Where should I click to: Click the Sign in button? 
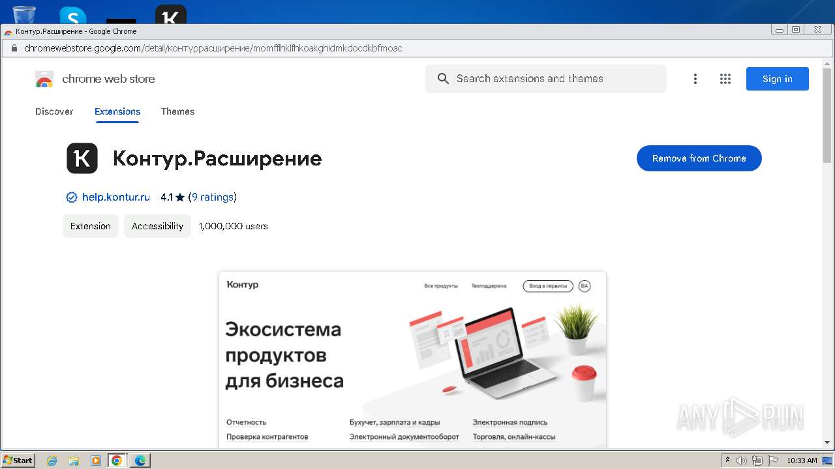tap(778, 79)
